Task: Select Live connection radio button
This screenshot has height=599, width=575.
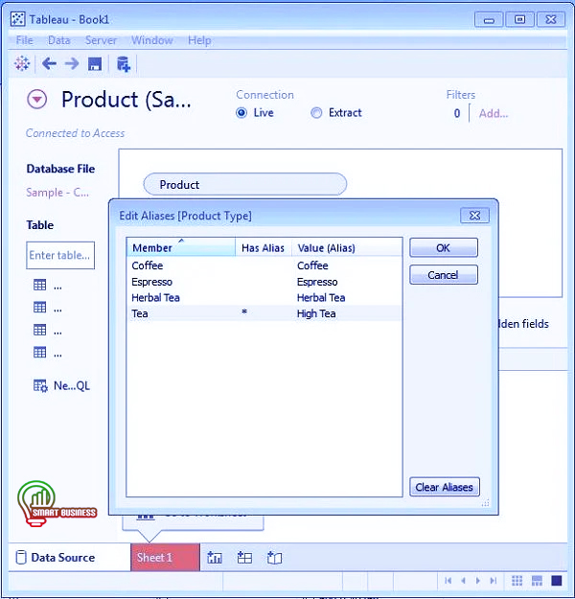Action: coord(241,113)
